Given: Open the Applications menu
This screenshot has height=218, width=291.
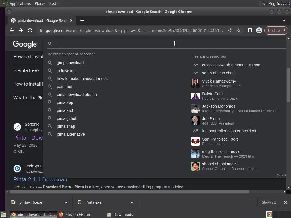Looking at the screenshot, I should pos(20,3).
